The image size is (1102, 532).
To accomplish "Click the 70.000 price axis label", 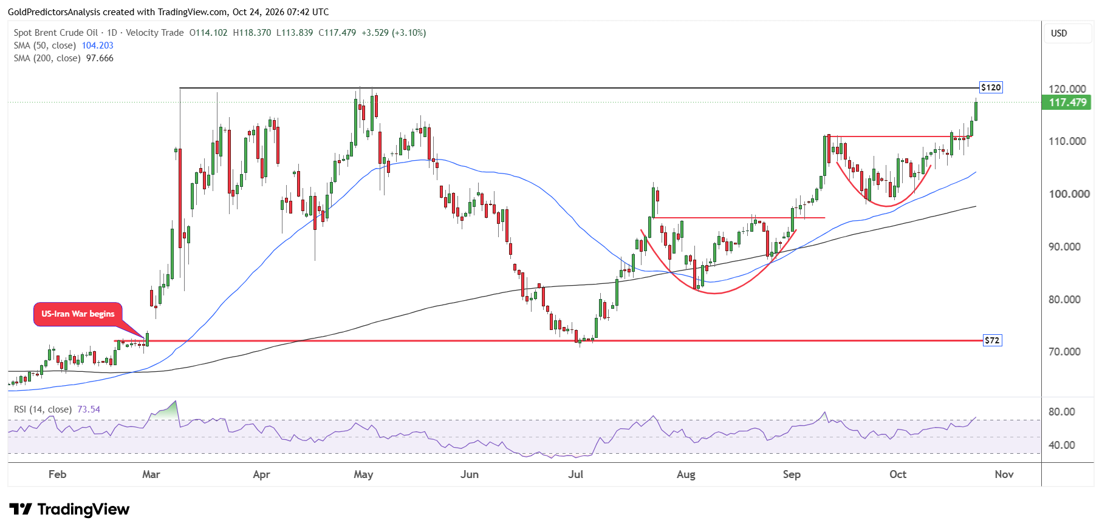I will tap(1065, 352).
